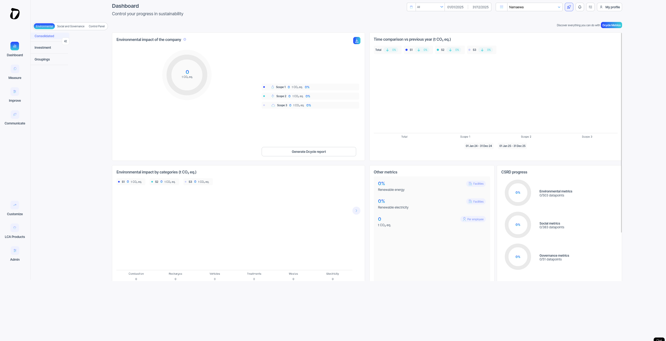This screenshot has width=666, height=341.
Task: Click the info icon beside Environmental impact title
Action: [185, 39]
